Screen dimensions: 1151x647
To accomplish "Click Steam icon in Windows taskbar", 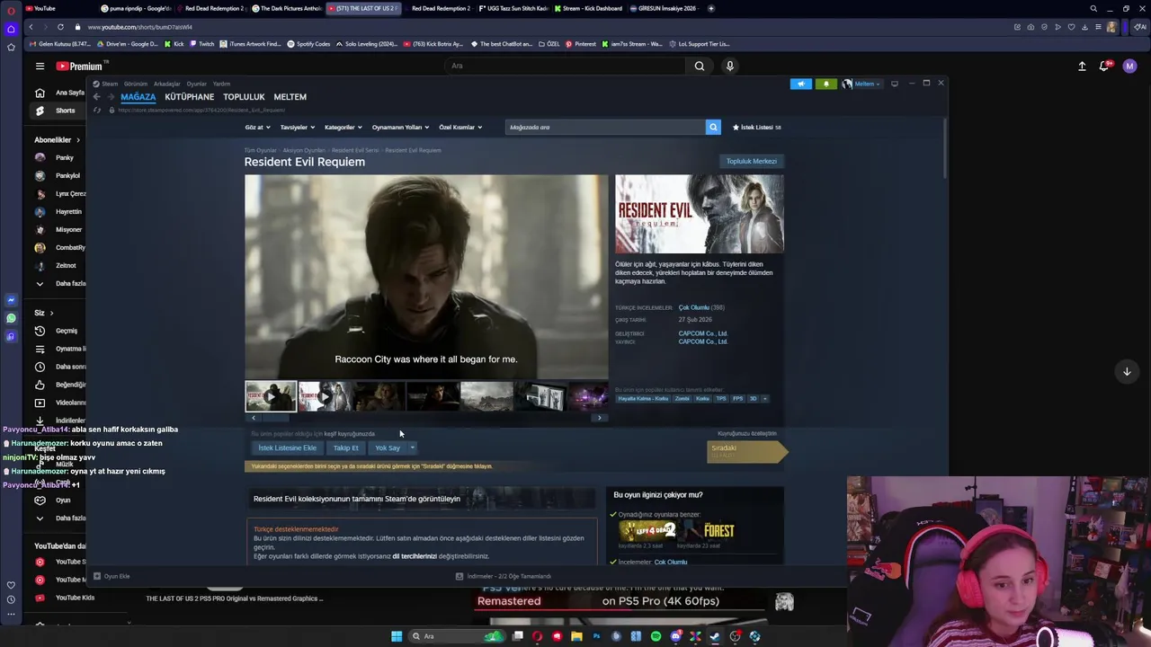I will [715, 636].
